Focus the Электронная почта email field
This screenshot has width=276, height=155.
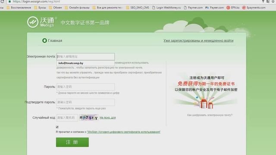click(x=85, y=56)
